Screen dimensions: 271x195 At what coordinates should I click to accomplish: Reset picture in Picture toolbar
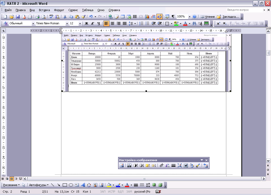point(206,165)
